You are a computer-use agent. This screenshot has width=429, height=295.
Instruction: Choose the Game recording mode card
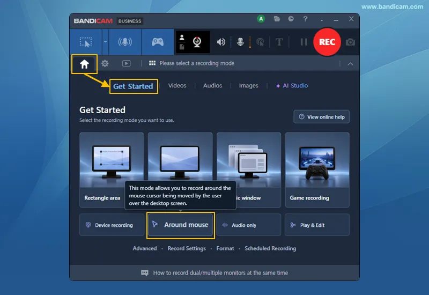tap(317, 169)
